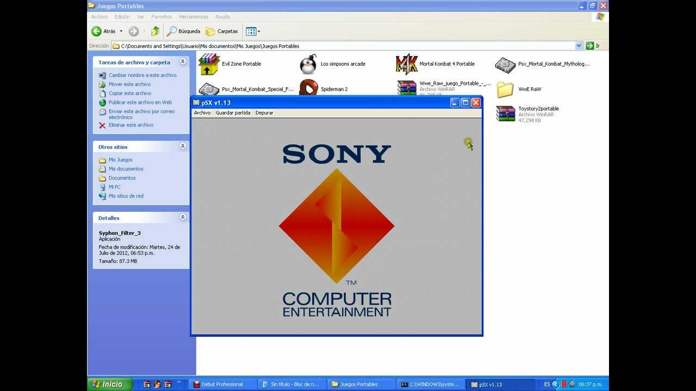Click pSX v1.13 taskbar button

click(x=501, y=384)
